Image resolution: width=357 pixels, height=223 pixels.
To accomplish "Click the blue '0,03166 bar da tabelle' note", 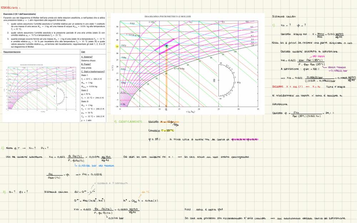I will (x=96, y=166).
